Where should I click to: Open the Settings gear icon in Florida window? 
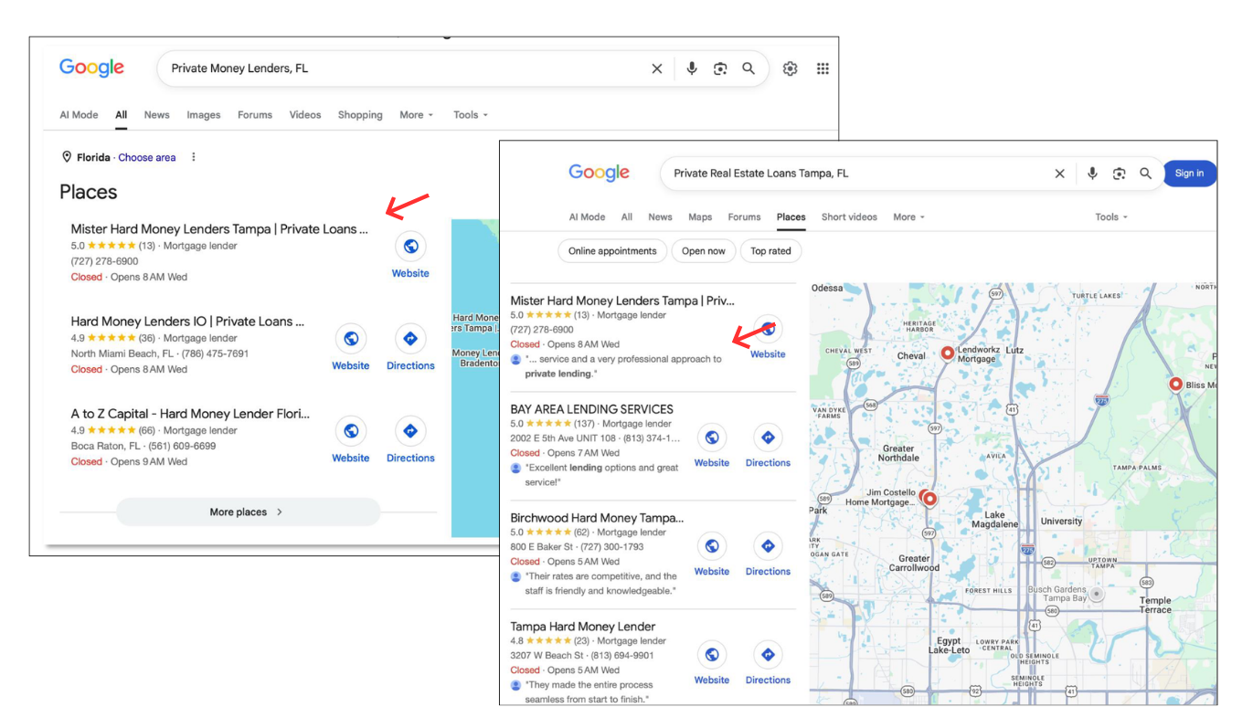[791, 69]
